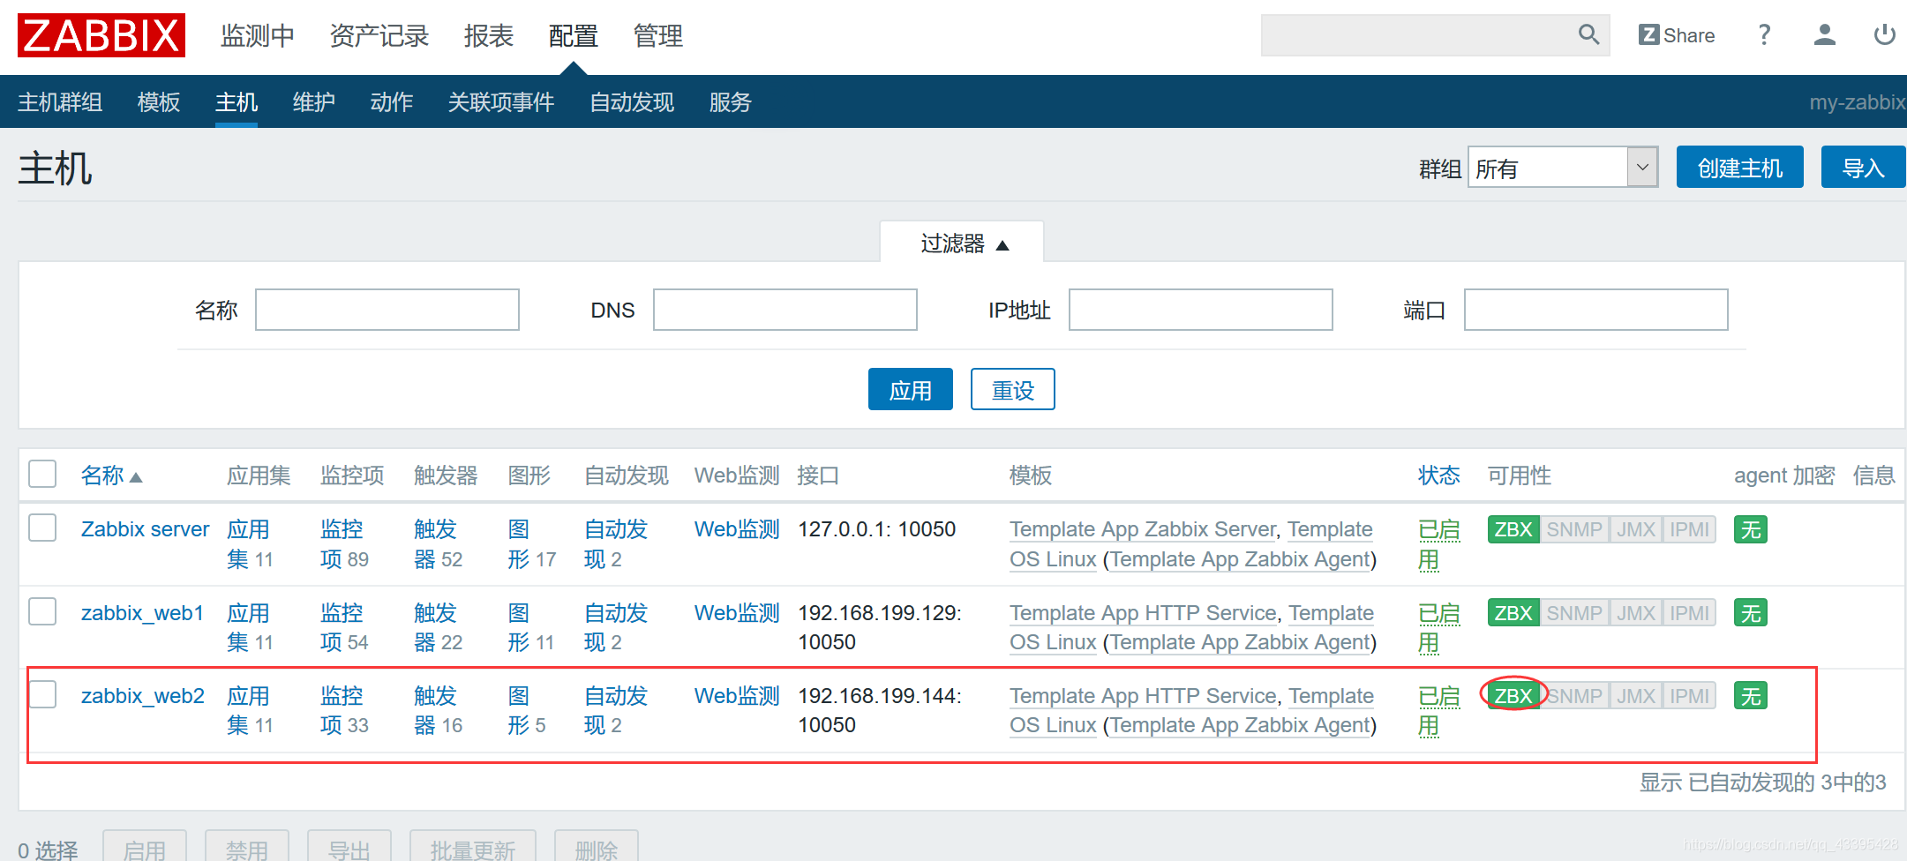Toggle the select-all hosts checkbox
The width and height of the screenshot is (1907, 861).
(42, 474)
